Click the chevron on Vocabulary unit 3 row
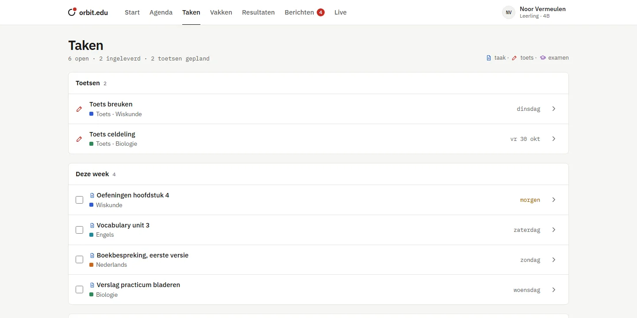 click(554, 230)
